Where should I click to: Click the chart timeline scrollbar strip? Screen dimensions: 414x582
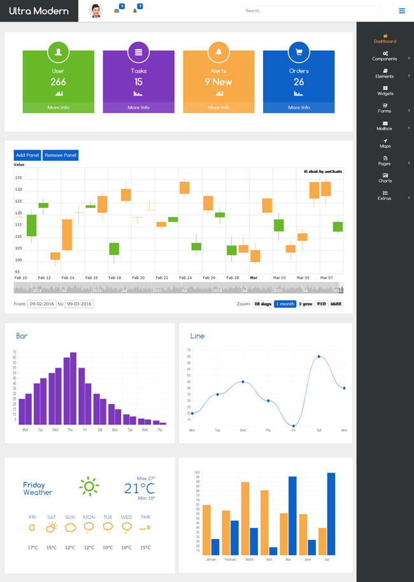pos(178,288)
